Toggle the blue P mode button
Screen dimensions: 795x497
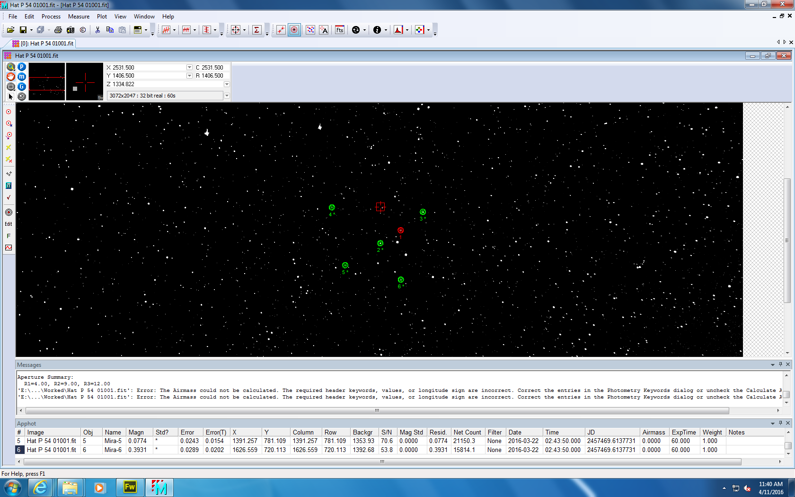[22, 67]
